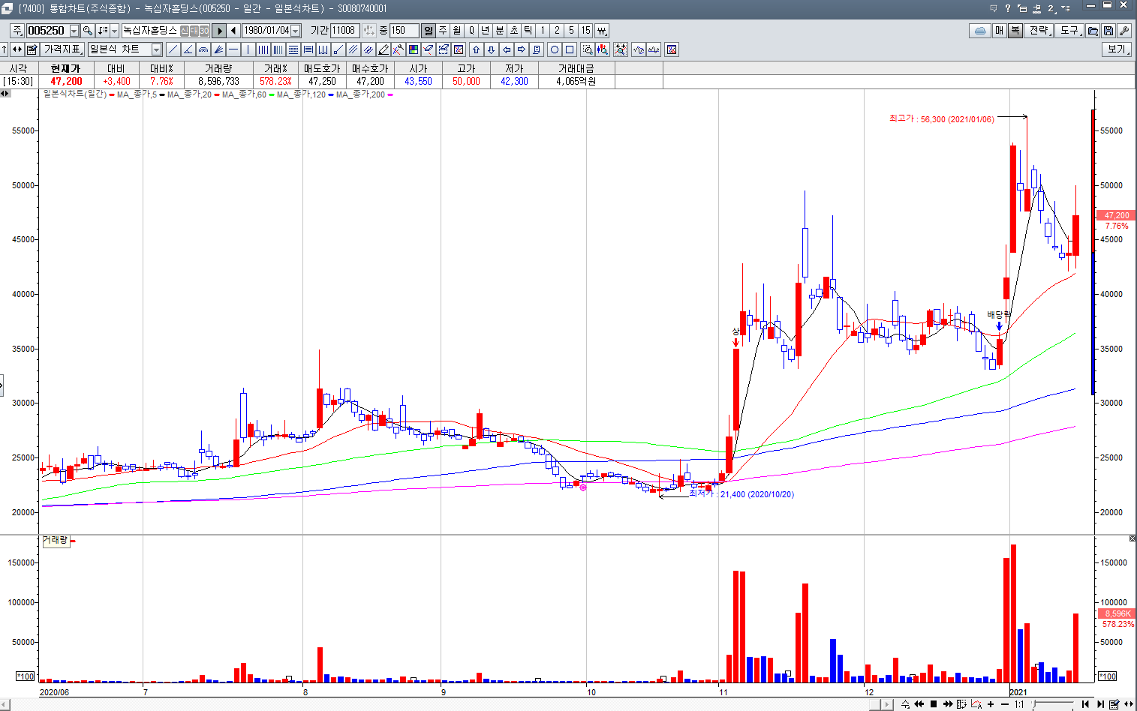Screen dimensions: 1137x711
Task: Toggle the daily (일) period button
Action: 428,31
